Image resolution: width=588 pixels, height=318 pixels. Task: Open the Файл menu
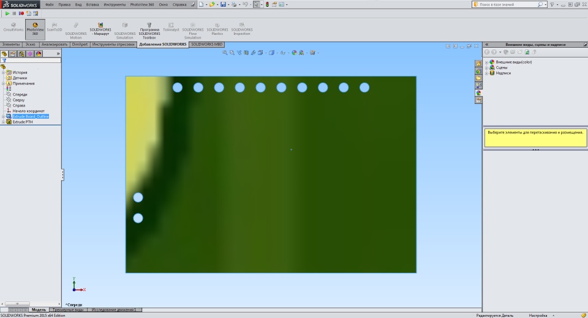coord(49,4)
